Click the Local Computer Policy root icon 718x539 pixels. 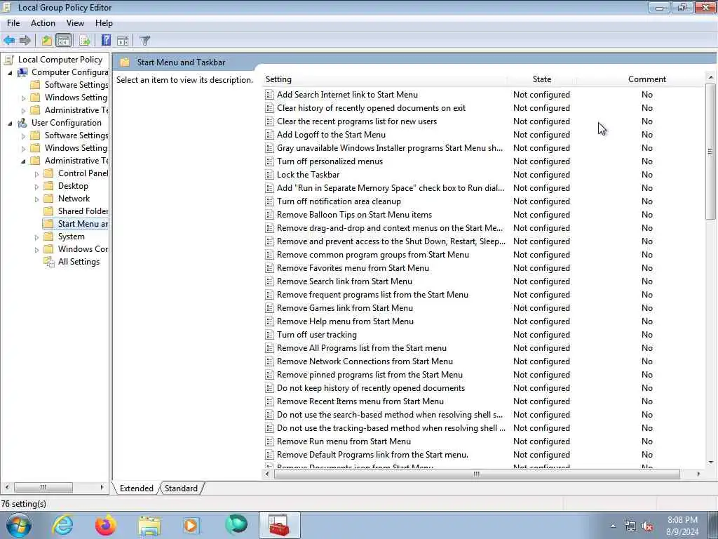click(8, 60)
